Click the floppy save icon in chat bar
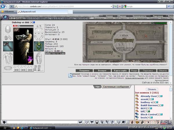 click(97, 122)
